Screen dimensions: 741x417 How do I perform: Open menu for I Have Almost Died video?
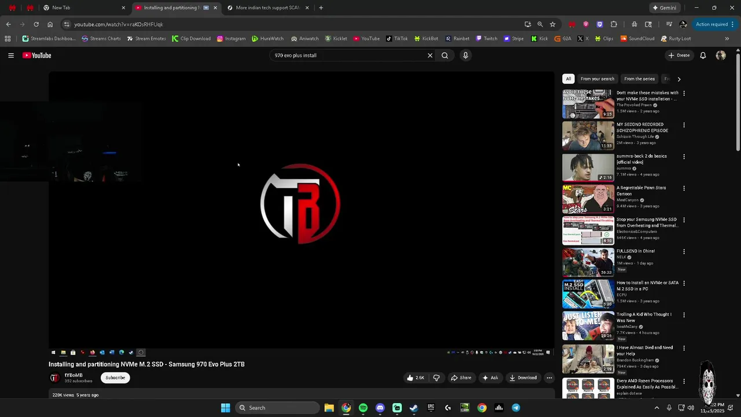[684, 348]
